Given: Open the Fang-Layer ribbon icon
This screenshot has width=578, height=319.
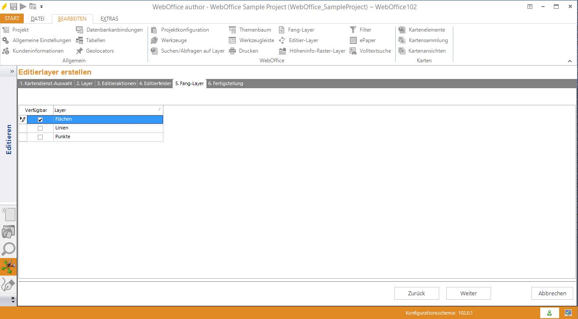Looking at the screenshot, I should click(282, 30).
